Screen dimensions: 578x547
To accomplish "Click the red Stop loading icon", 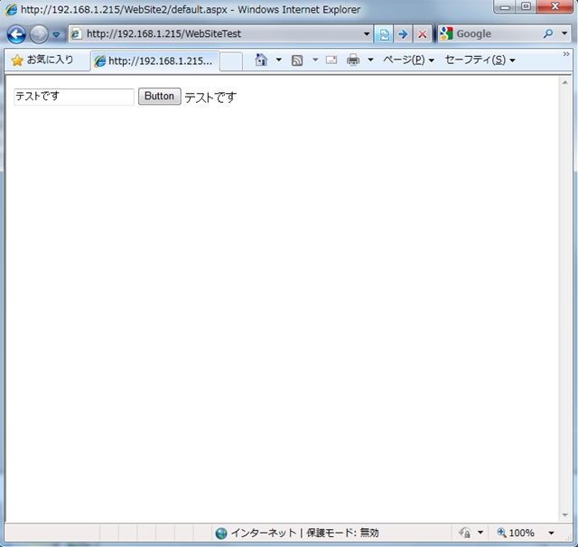I will click(422, 34).
